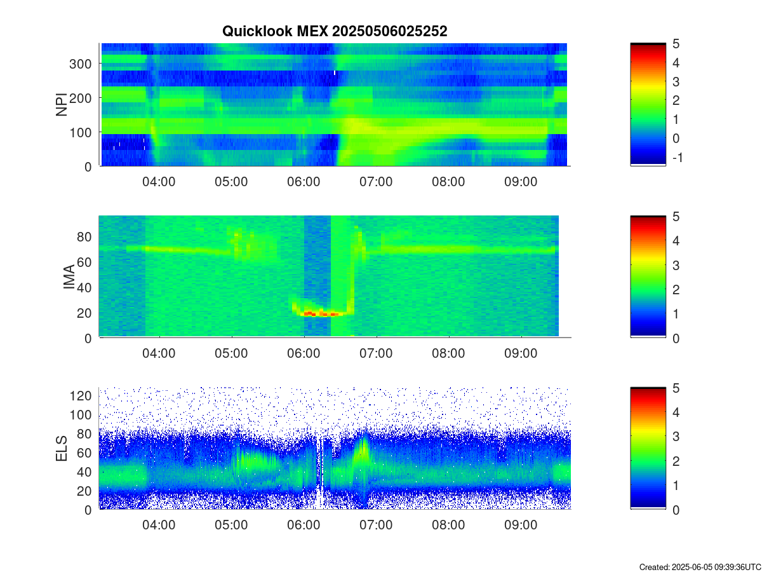Click the ELS spectrogram panel
This screenshot has width=762, height=572.
(335, 448)
